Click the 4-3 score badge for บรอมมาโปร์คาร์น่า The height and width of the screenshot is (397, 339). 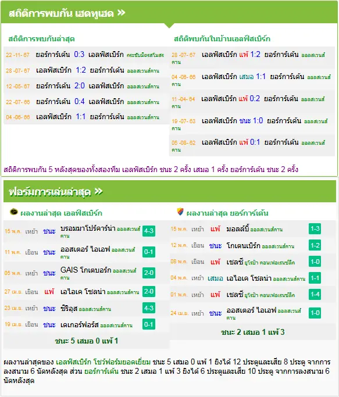coord(149,231)
